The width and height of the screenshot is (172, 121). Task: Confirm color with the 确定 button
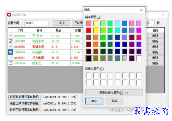(x=94, y=101)
